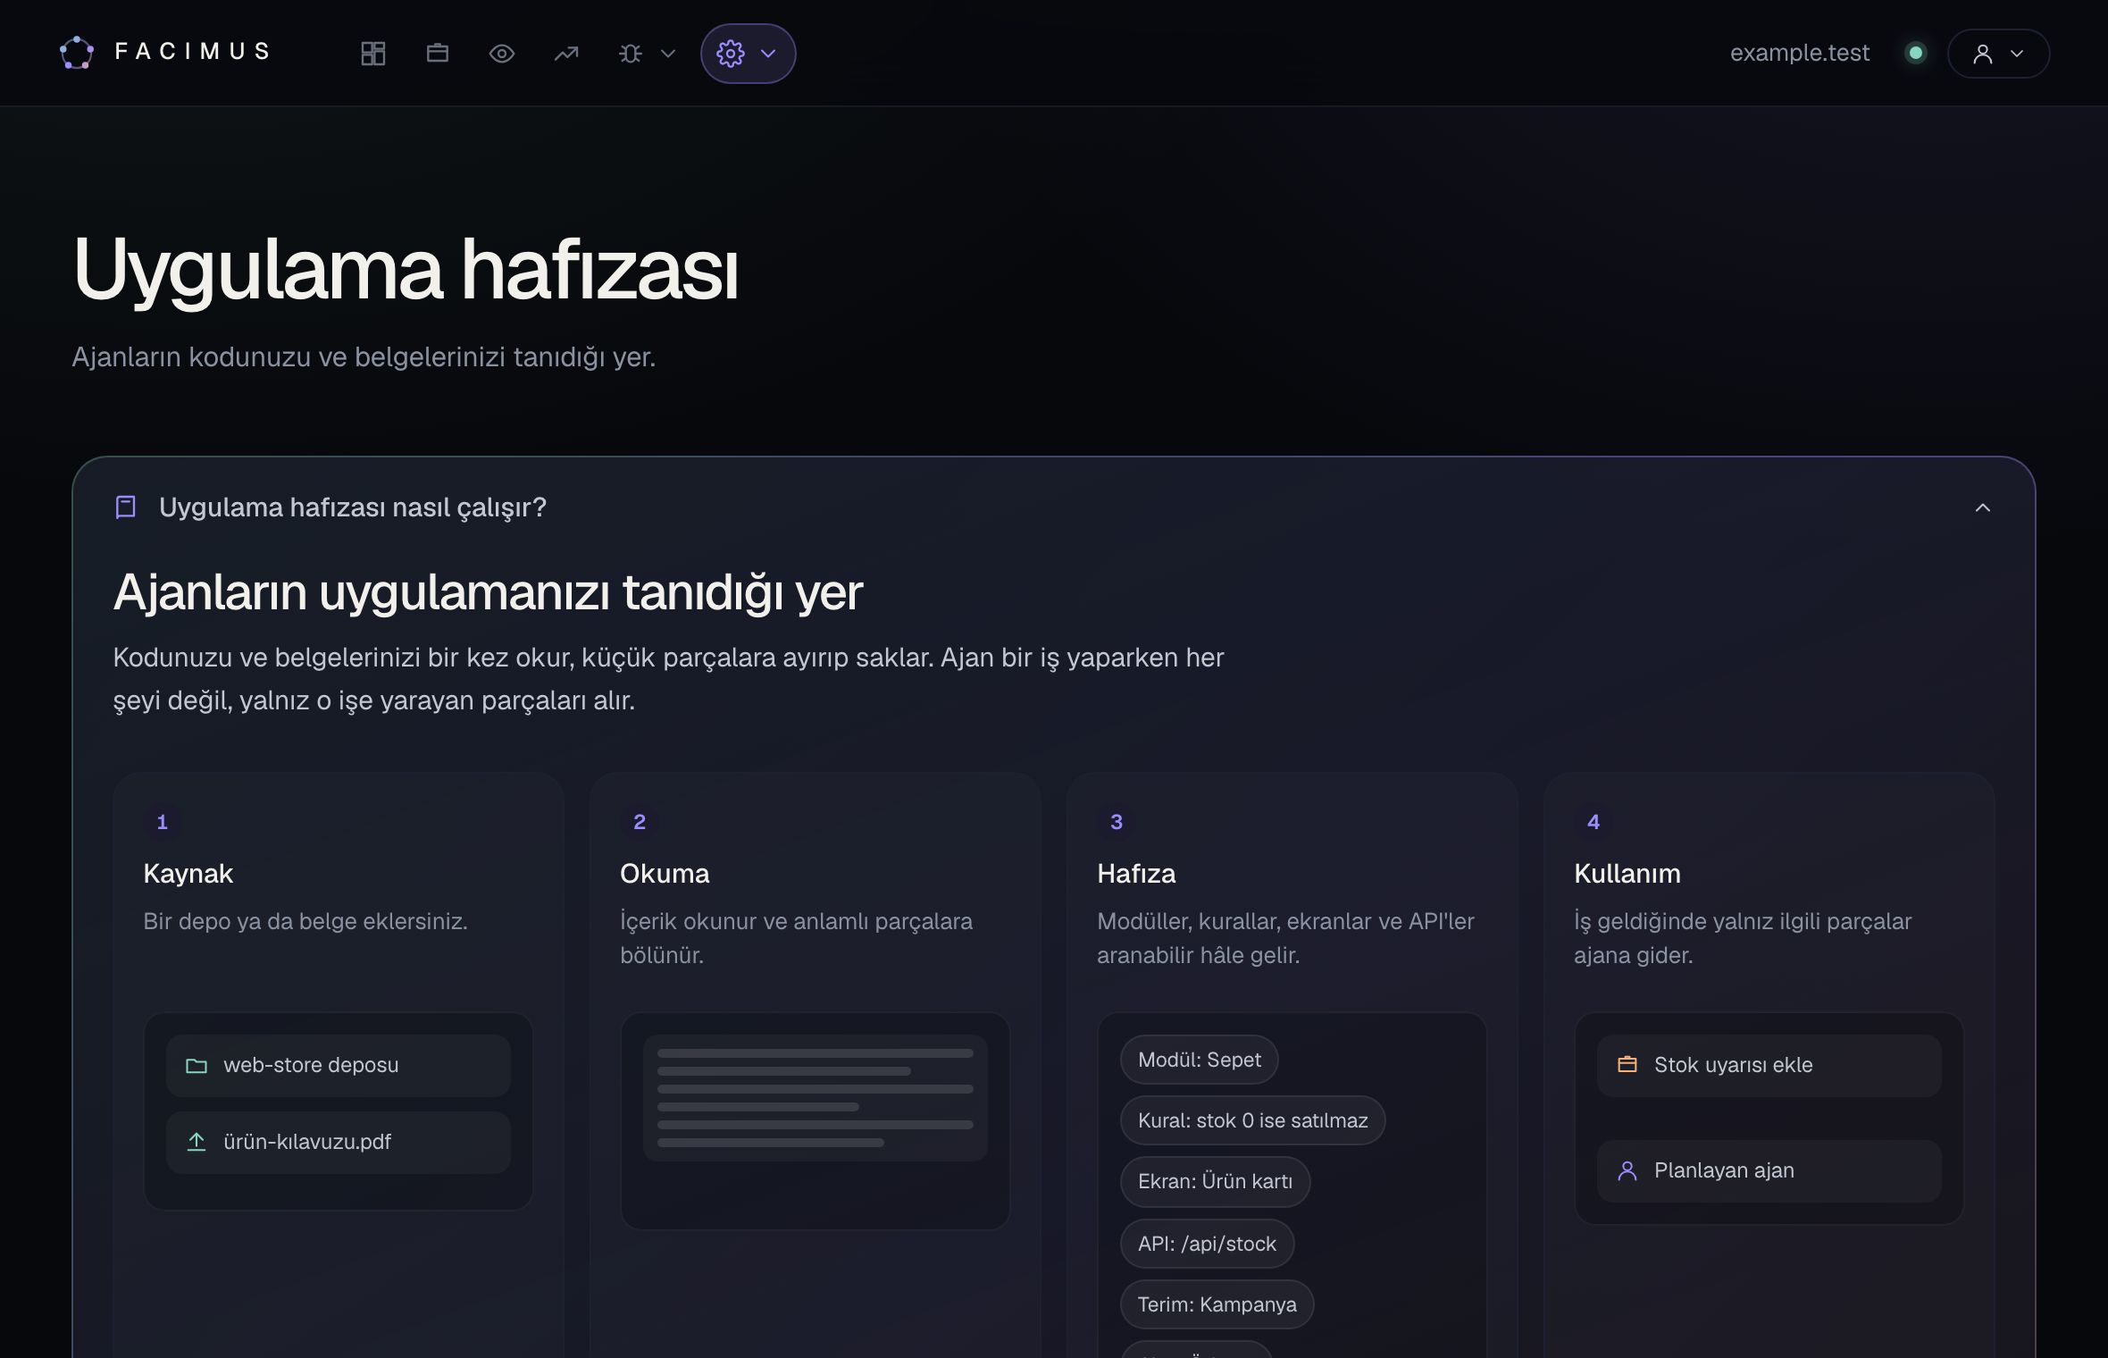Image resolution: width=2108 pixels, height=1358 pixels.
Task: Open the trending chart icon in navbar
Action: pyautogui.click(x=566, y=54)
